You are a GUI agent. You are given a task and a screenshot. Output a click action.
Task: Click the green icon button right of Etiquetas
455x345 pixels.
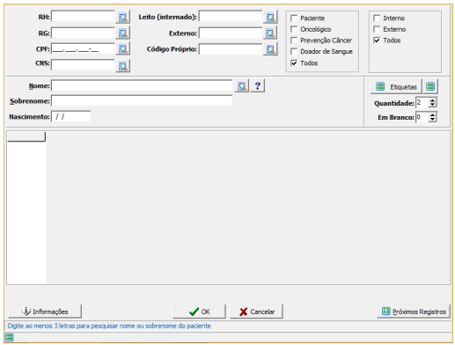point(430,86)
